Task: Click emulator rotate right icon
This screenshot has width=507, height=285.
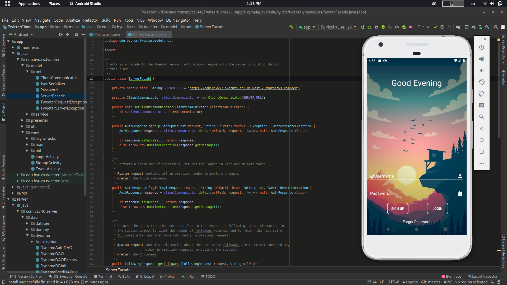Action: coord(482,94)
